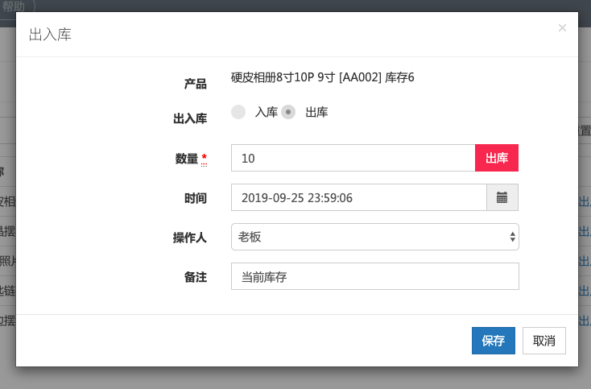
Task: Click the 数量 field label
Action: click(x=187, y=159)
